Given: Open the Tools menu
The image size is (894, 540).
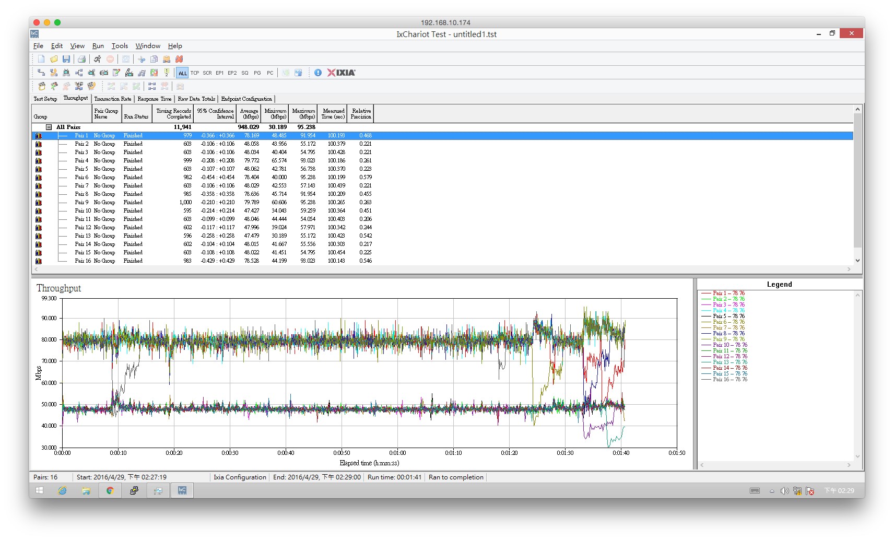Looking at the screenshot, I should [120, 46].
